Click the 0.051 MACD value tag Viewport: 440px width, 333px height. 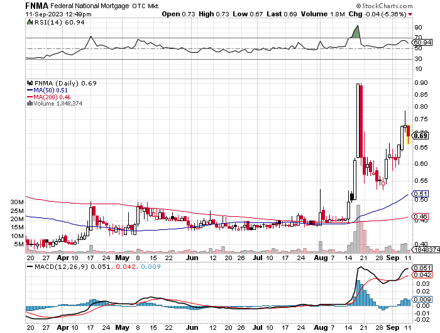point(422,268)
